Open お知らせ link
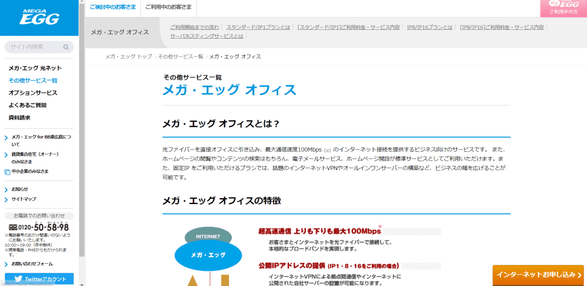 pos(19,189)
